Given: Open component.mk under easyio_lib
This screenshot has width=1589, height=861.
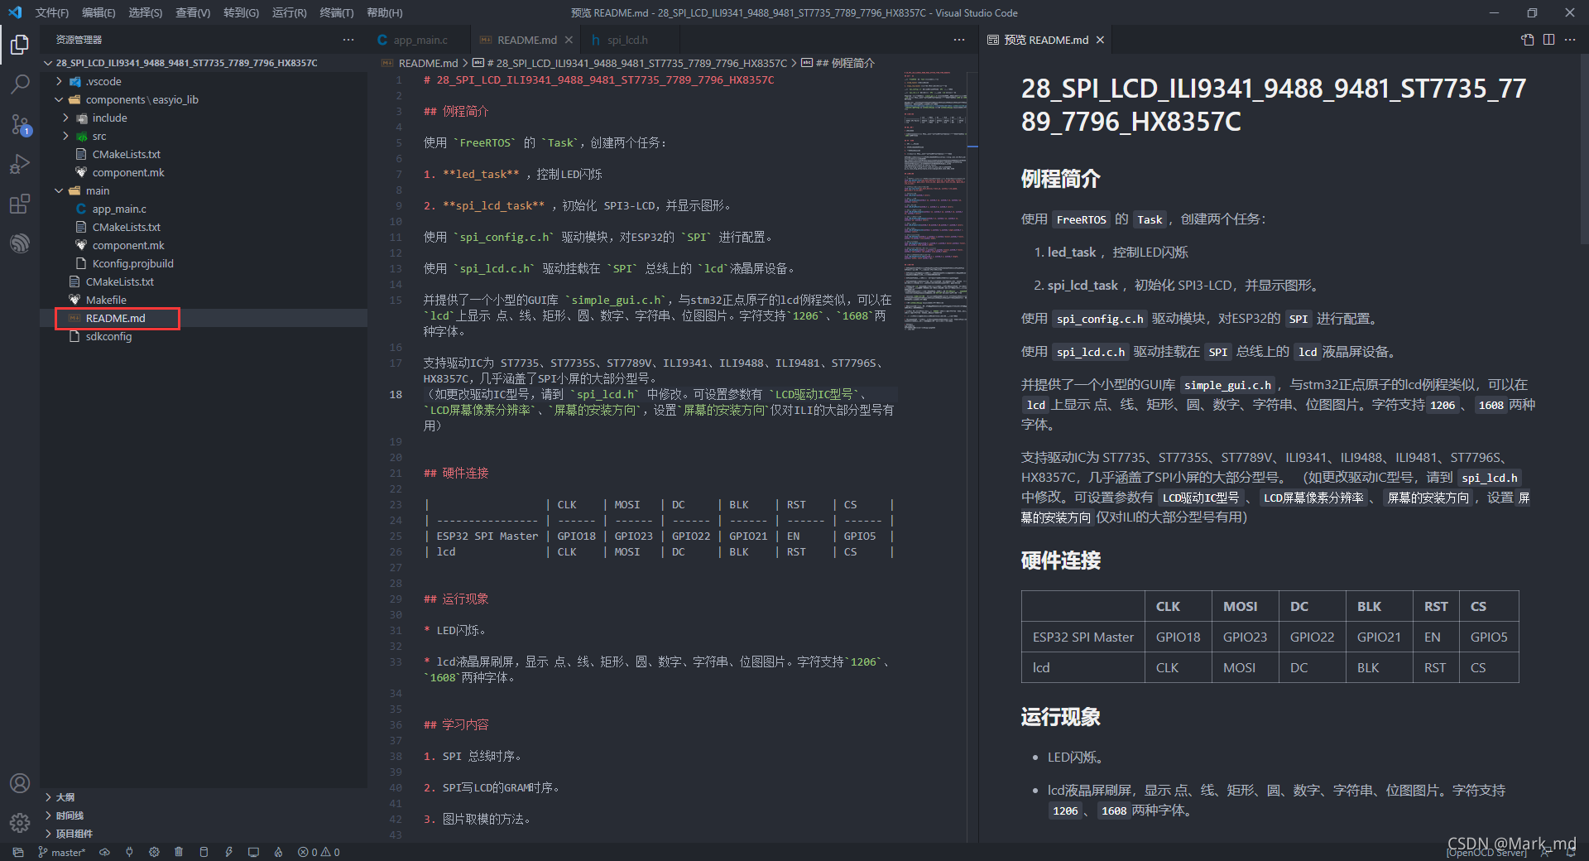Looking at the screenshot, I should point(204,172).
